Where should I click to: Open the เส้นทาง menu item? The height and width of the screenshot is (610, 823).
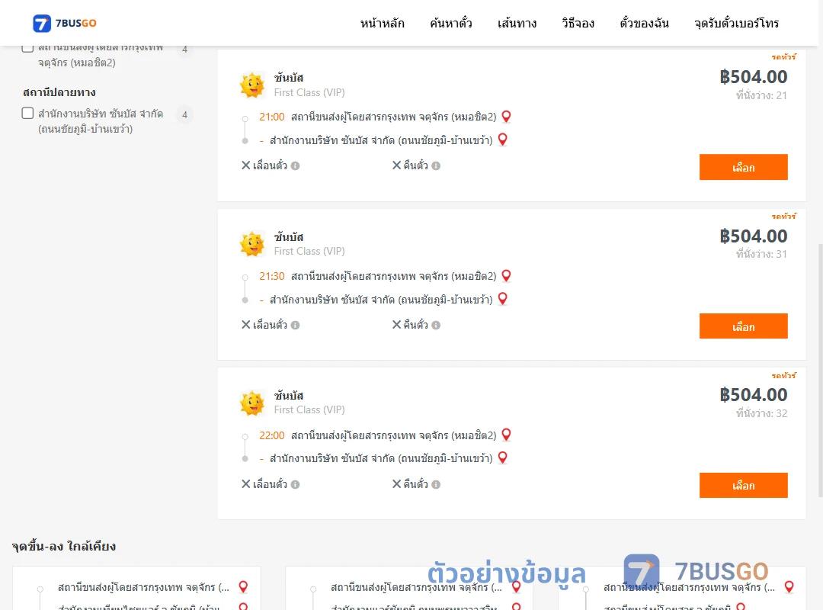click(x=517, y=23)
